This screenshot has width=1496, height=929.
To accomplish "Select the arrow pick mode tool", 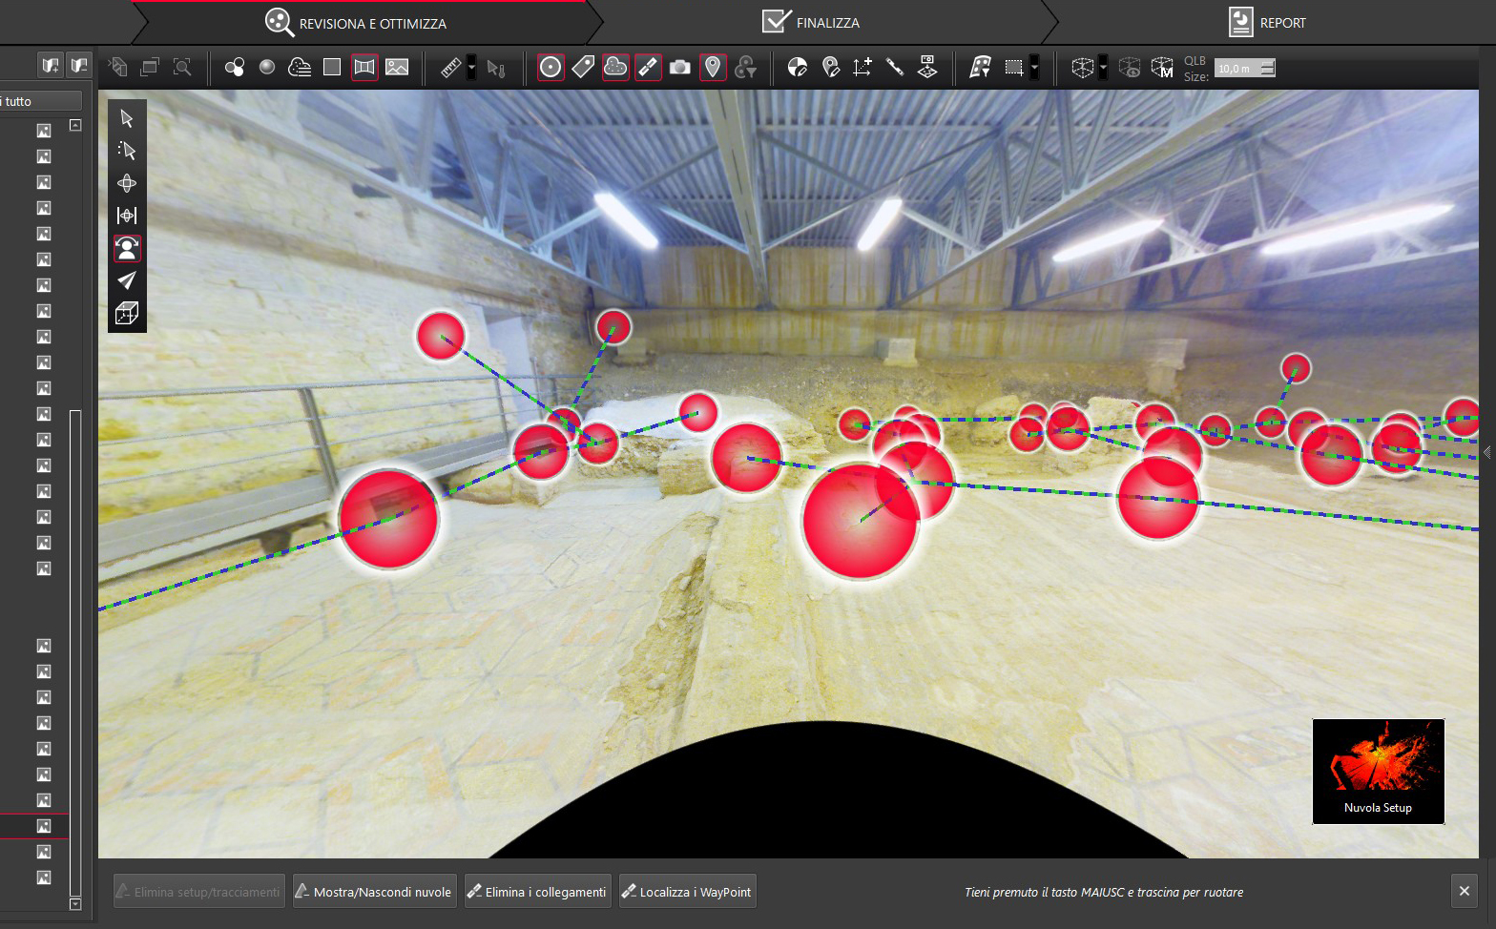I will (127, 118).
